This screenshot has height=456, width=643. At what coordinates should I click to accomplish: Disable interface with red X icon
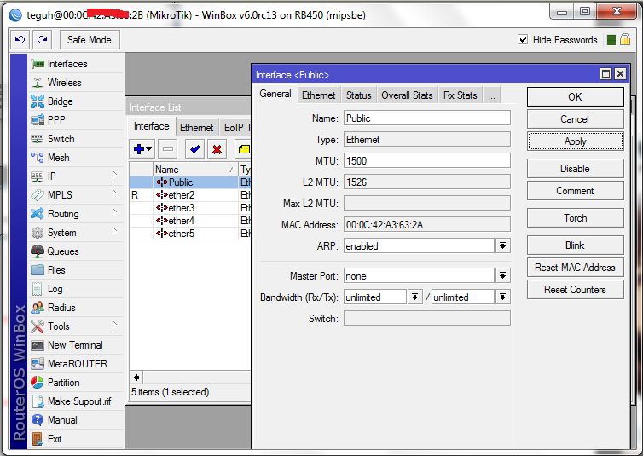(217, 149)
